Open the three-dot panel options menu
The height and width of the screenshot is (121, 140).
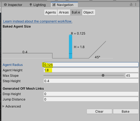coord(136,4)
